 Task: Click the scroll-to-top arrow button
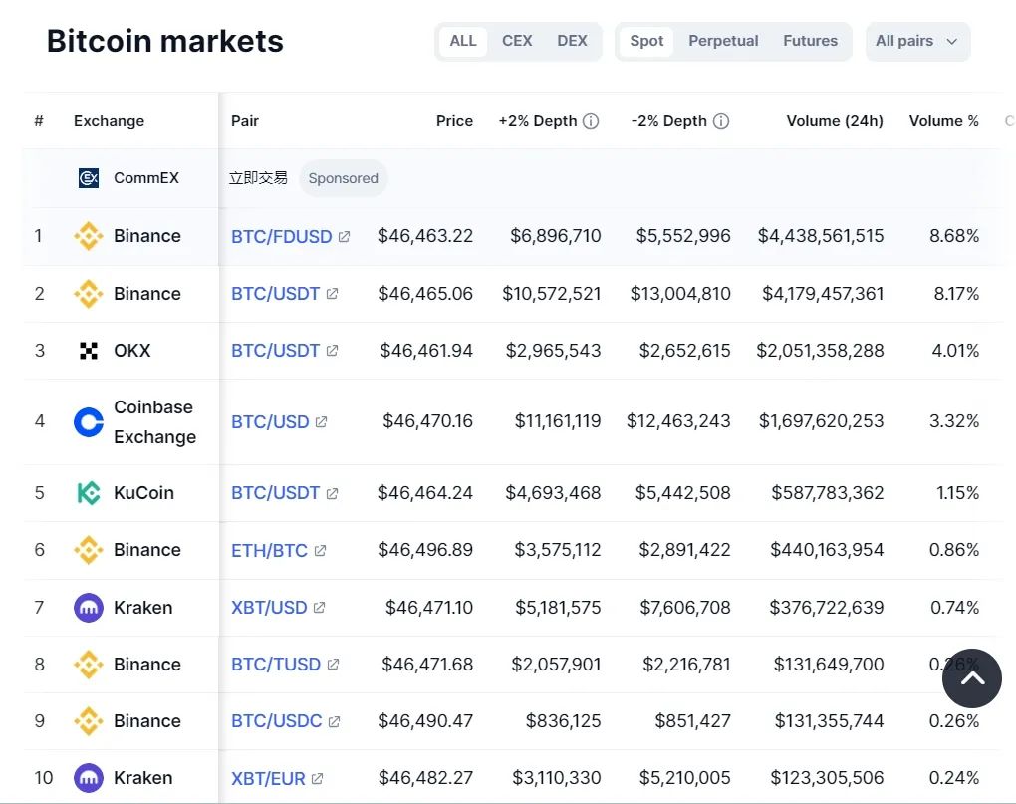click(971, 677)
